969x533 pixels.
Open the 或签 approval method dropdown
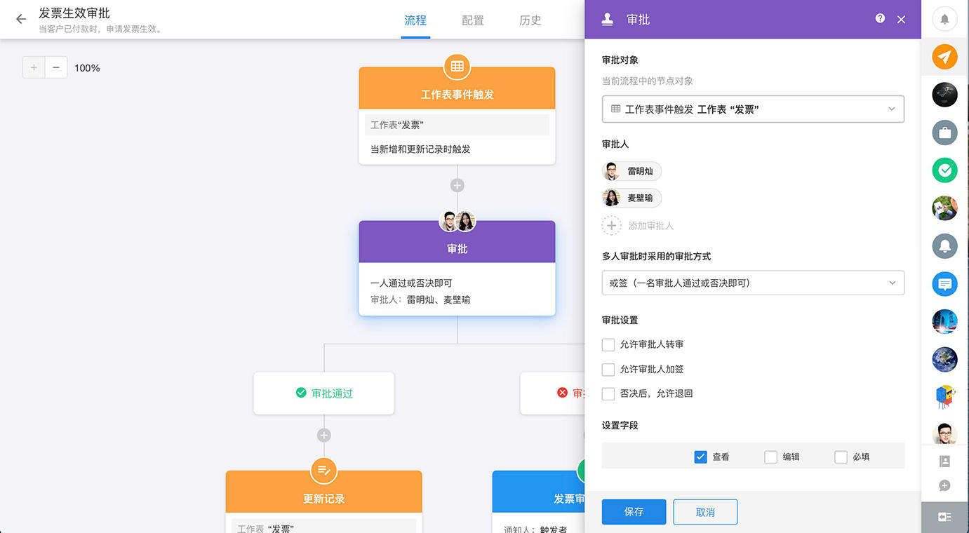(753, 283)
